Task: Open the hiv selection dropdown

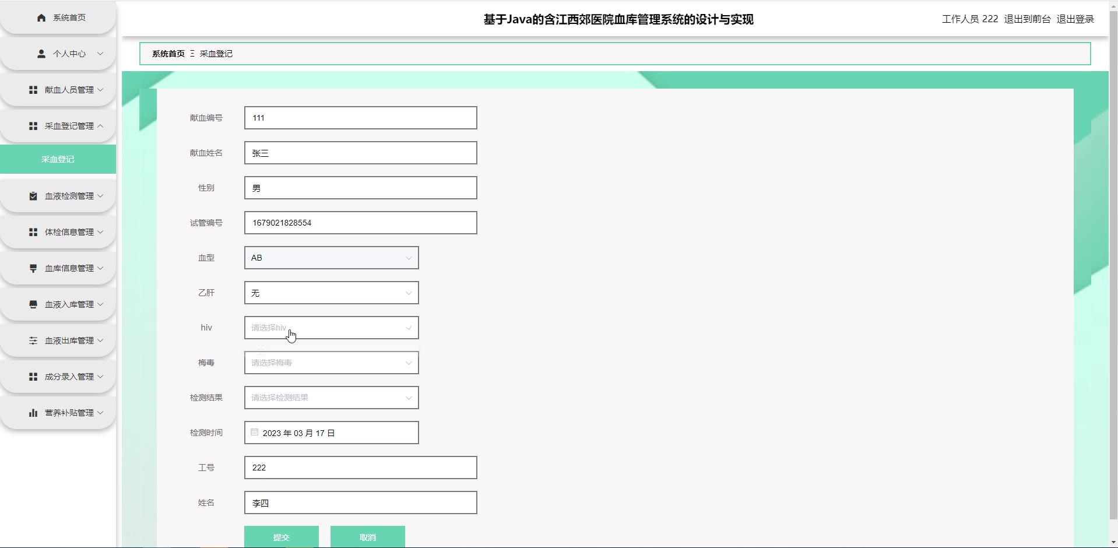Action: [331, 328]
